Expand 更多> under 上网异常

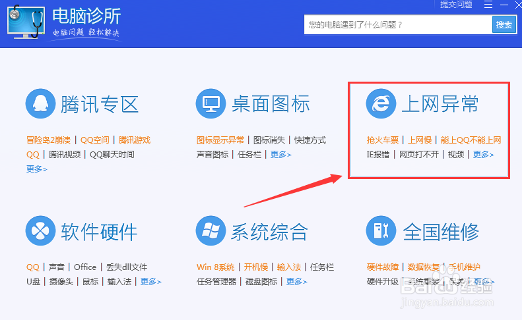click(483, 155)
